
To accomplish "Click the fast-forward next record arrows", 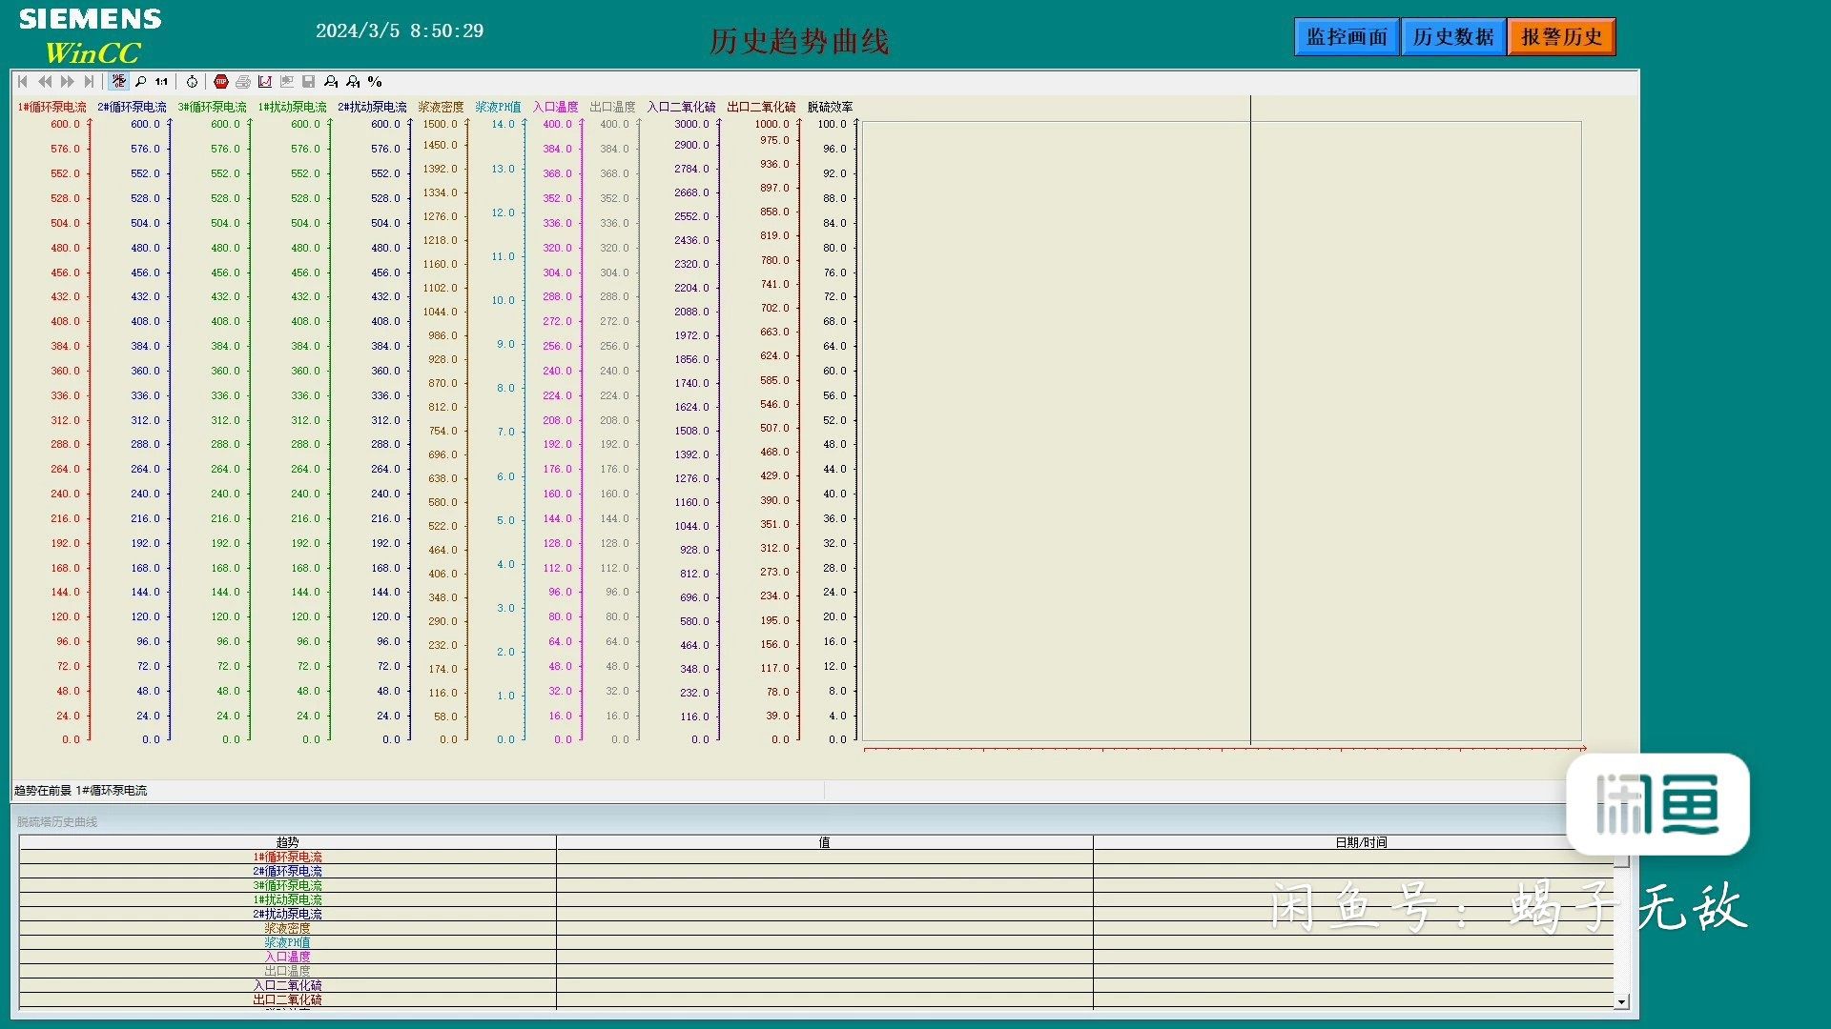I will (67, 82).
